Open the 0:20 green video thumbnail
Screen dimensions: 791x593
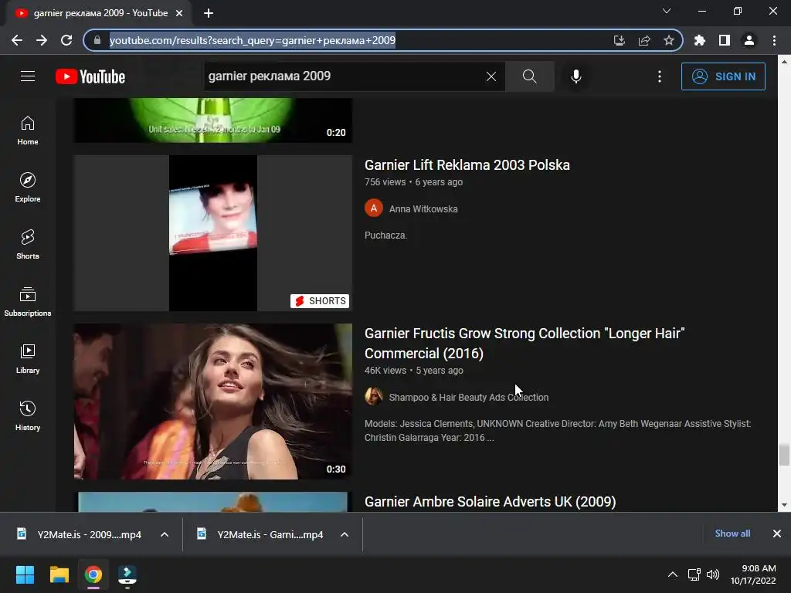coord(213,120)
